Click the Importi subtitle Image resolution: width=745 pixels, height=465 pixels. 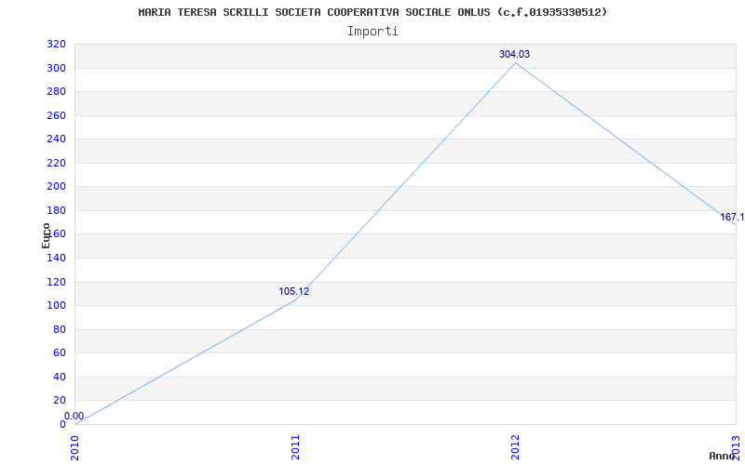pyautogui.click(x=372, y=32)
